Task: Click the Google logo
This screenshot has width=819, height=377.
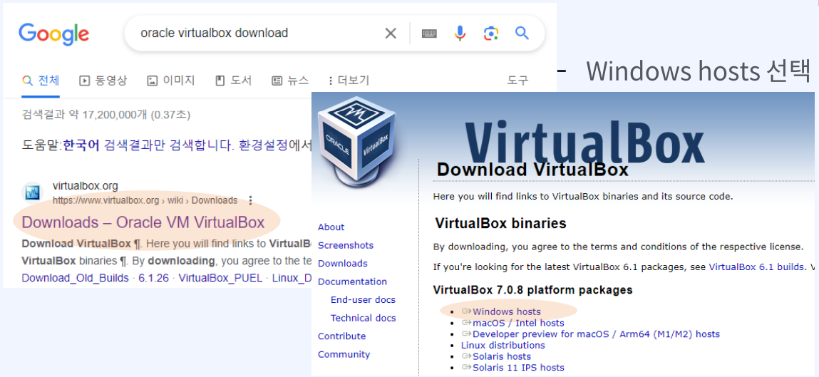Action: click(x=53, y=34)
